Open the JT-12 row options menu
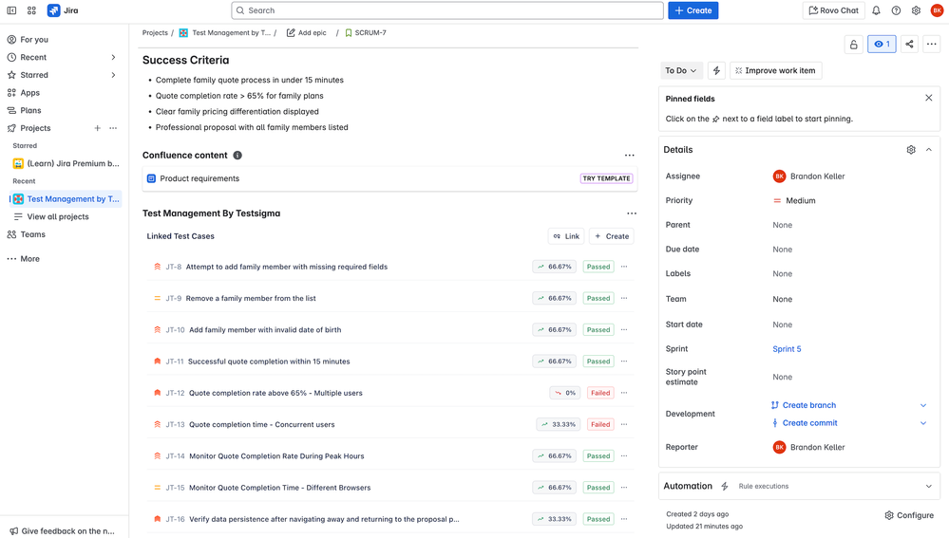The height and width of the screenshot is (538, 949). pyautogui.click(x=624, y=393)
